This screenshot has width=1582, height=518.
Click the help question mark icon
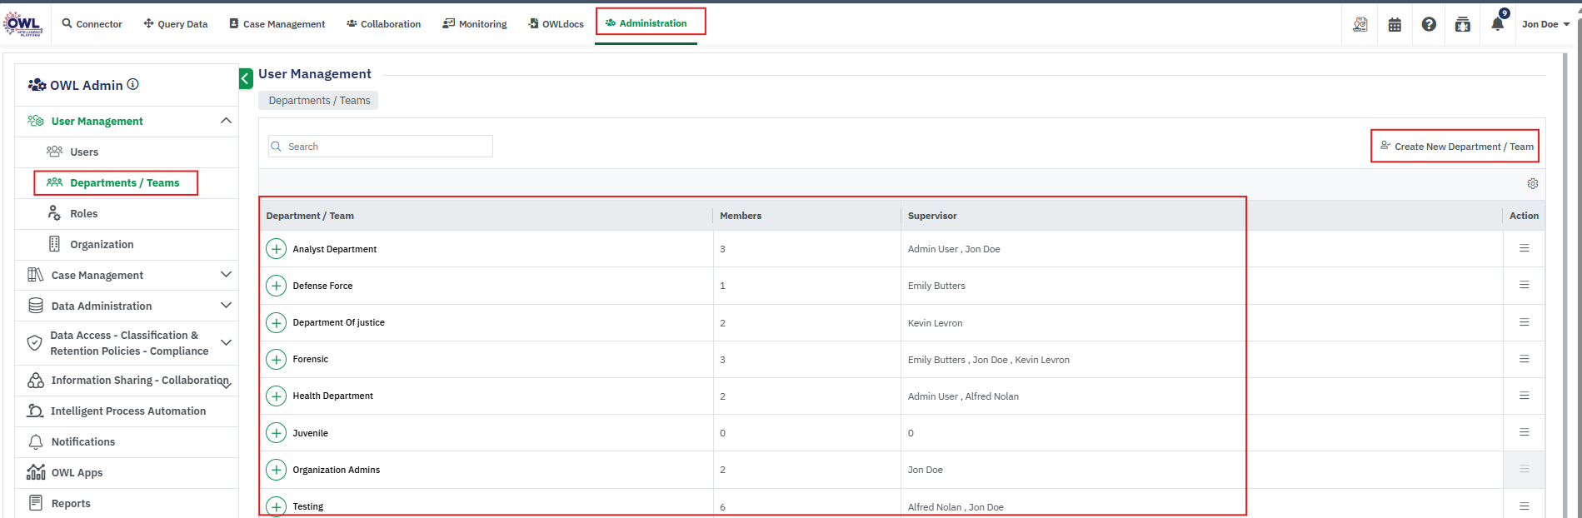tap(1429, 25)
